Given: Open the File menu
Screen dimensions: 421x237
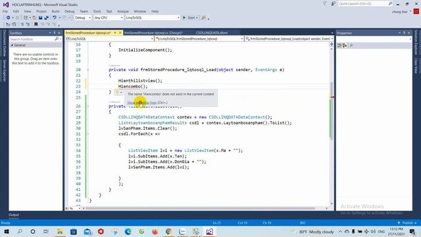Looking at the screenshot, I should (x=5, y=11).
